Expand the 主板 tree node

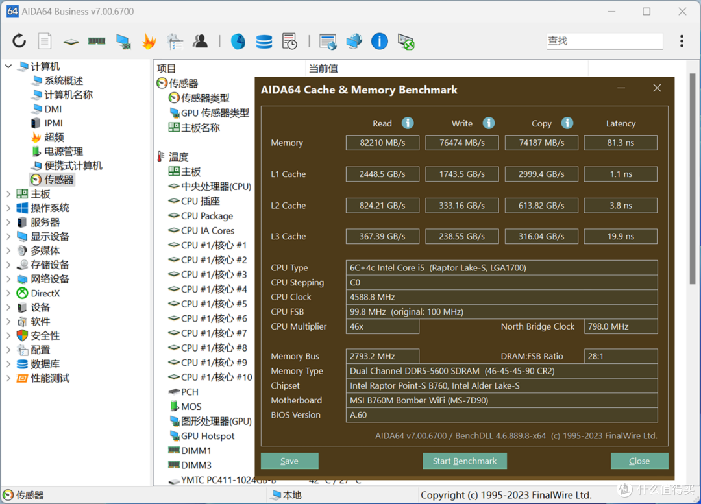click(8, 194)
